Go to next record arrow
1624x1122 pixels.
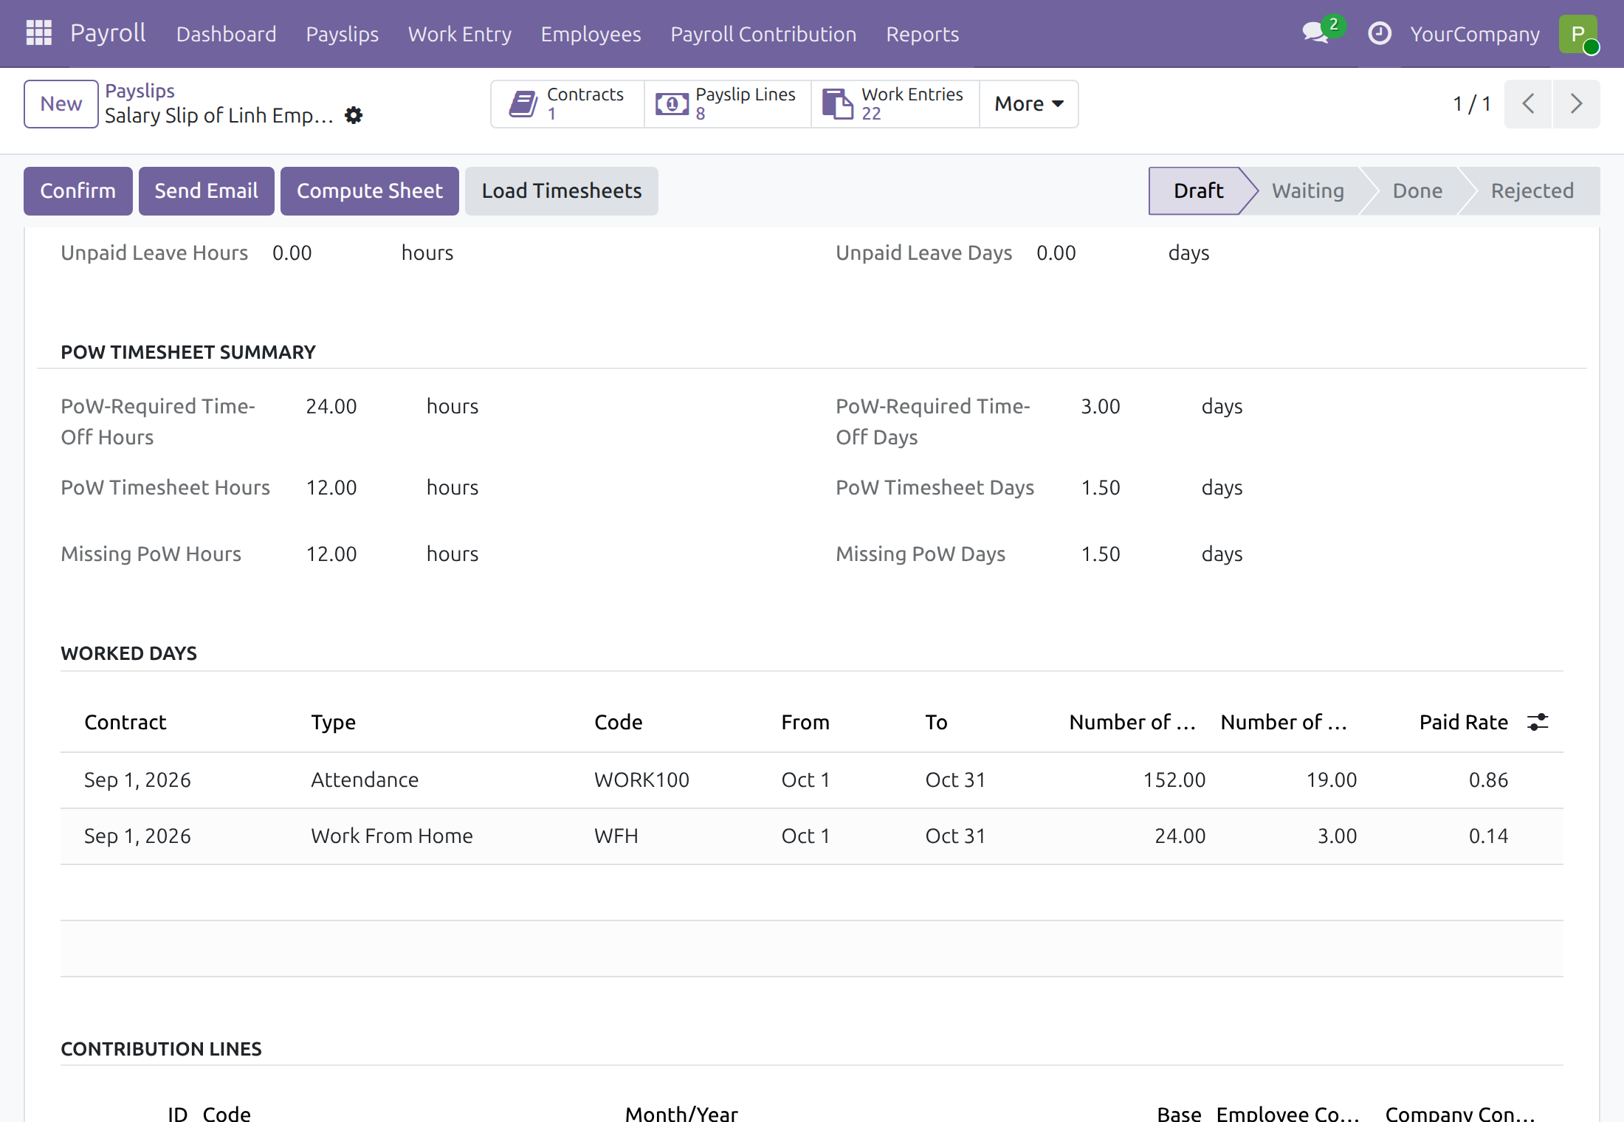click(x=1576, y=104)
